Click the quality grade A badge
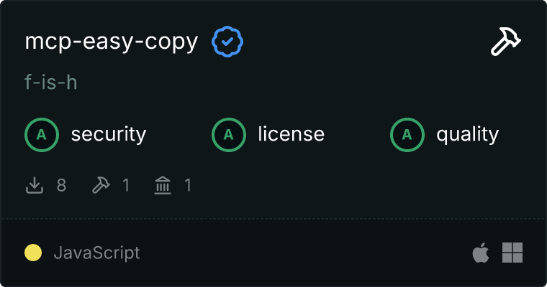Image resolution: width=547 pixels, height=287 pixels. [x=407, y=135]
